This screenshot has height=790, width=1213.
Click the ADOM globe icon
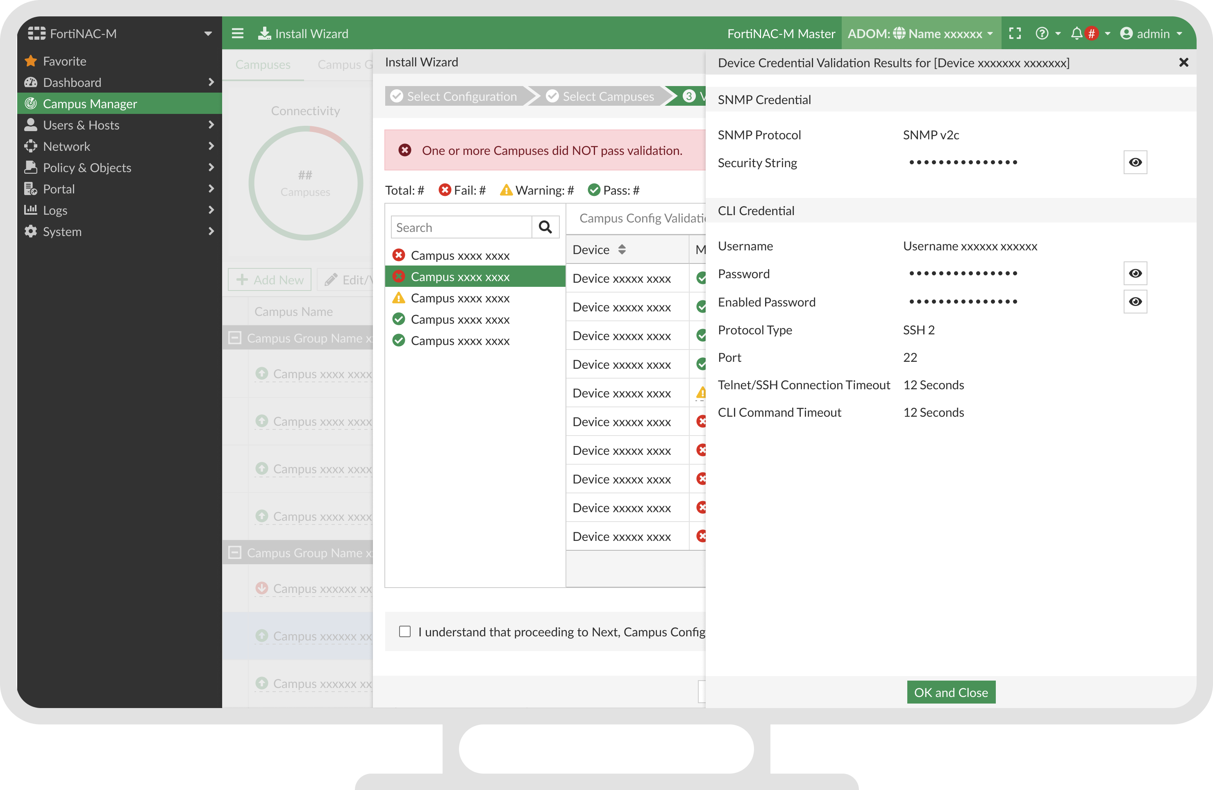(x=899, y=34)
